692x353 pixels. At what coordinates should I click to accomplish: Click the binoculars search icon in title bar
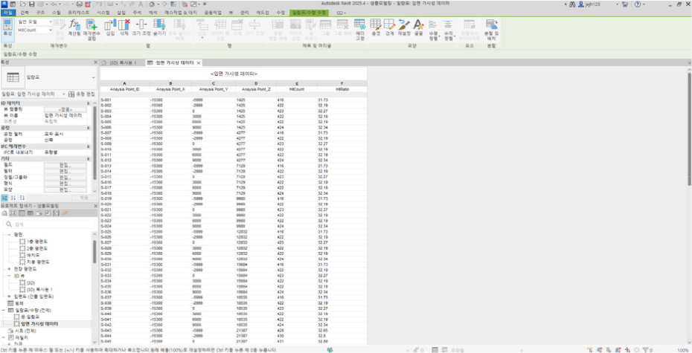click(572, 4)
